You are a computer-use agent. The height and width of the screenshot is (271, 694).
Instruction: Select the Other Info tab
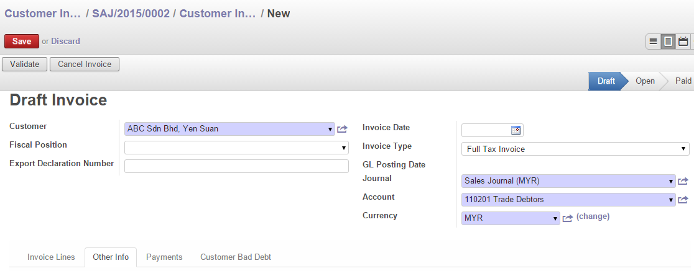pos(111,257)
